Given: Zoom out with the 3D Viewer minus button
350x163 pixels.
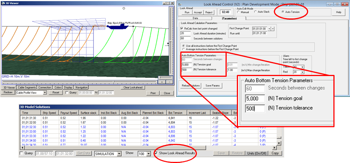Looking at the screenshot, I should [x=169, y=82].
